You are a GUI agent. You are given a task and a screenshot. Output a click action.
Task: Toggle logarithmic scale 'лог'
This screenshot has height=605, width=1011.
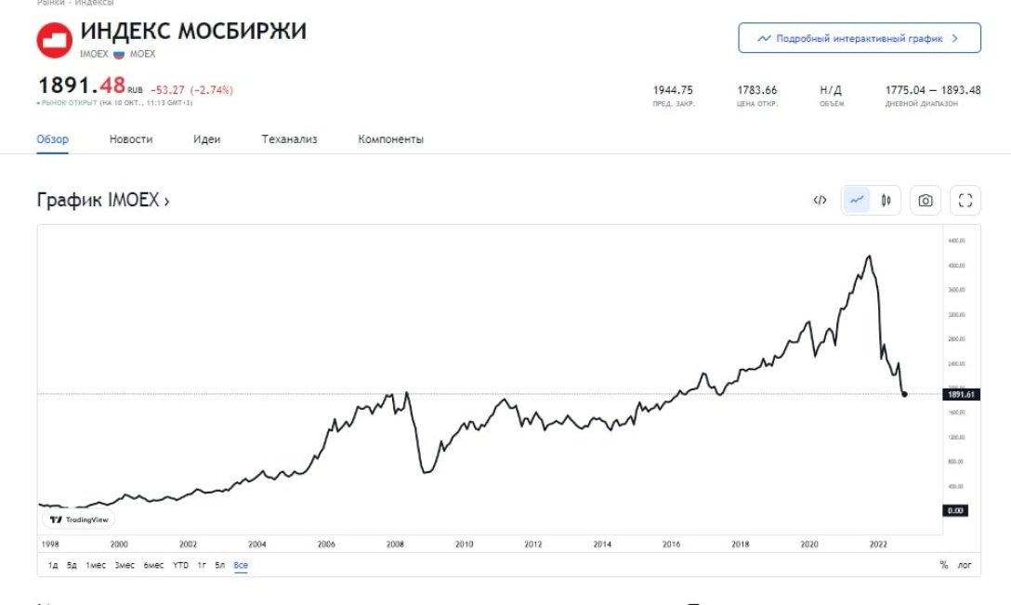965,565
